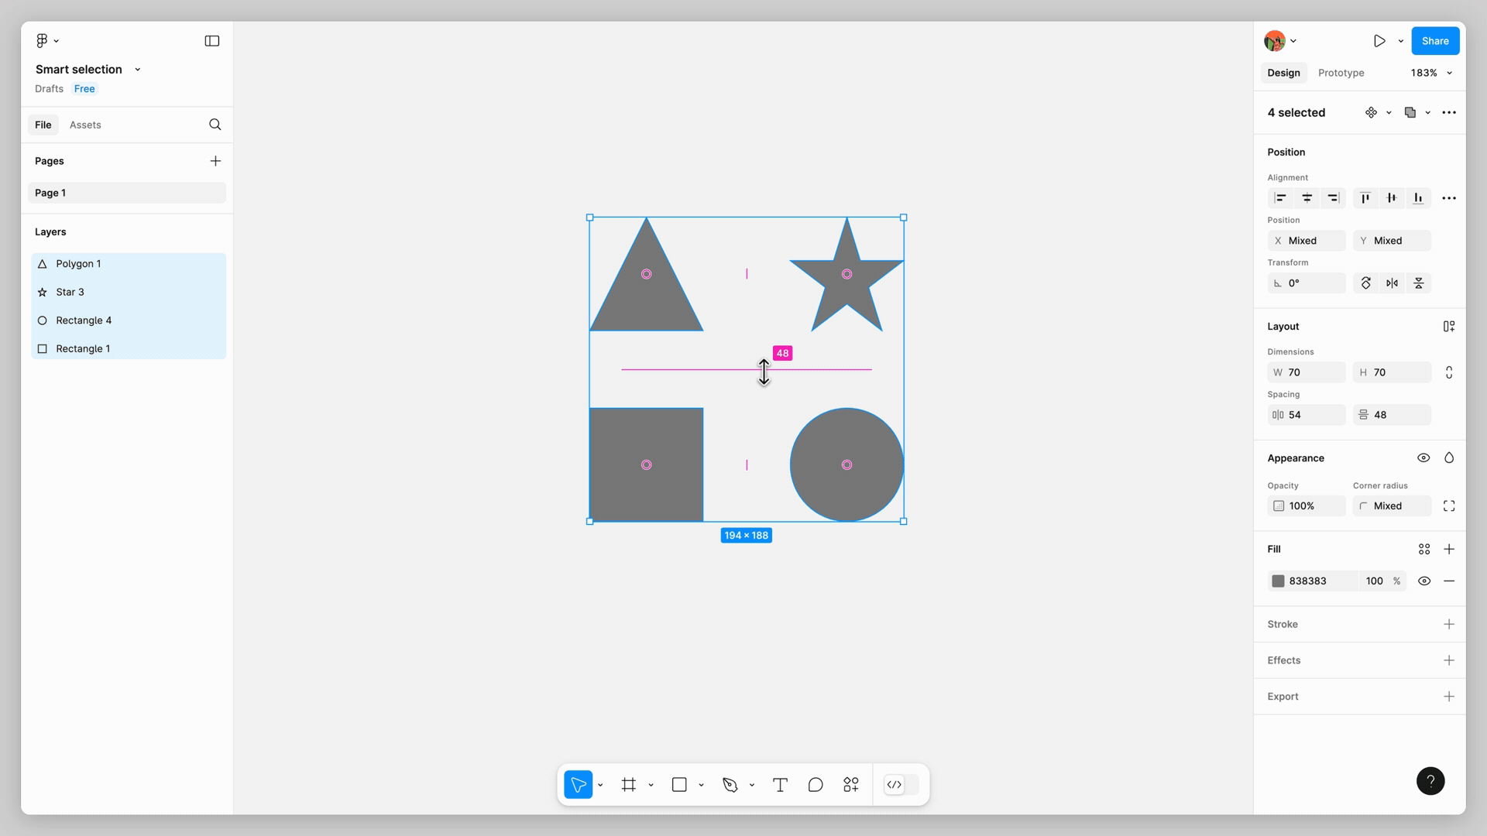Open blend mode droplet icon
The image size is (1487, 836).
coord(1449,458)
